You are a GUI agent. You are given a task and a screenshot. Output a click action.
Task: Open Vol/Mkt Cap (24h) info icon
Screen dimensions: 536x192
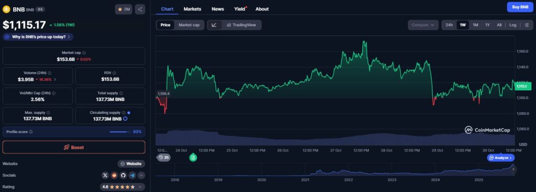[54, 93]
